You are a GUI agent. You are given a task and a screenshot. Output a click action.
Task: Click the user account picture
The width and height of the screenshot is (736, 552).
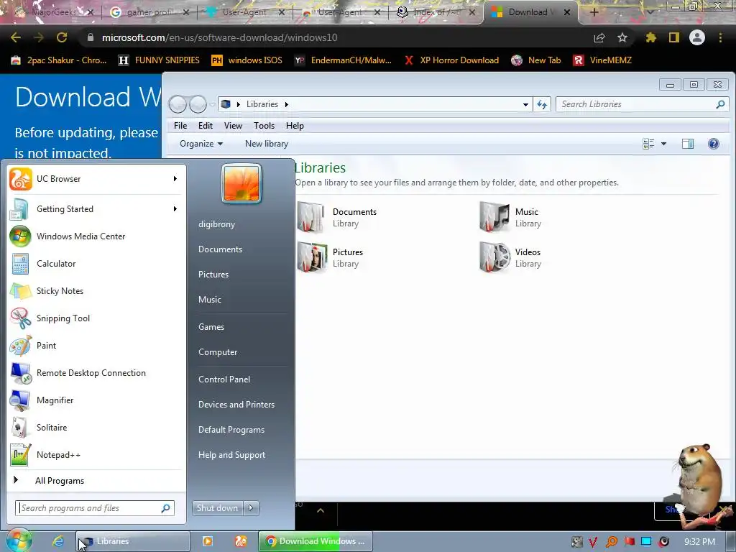coord(241,183)
